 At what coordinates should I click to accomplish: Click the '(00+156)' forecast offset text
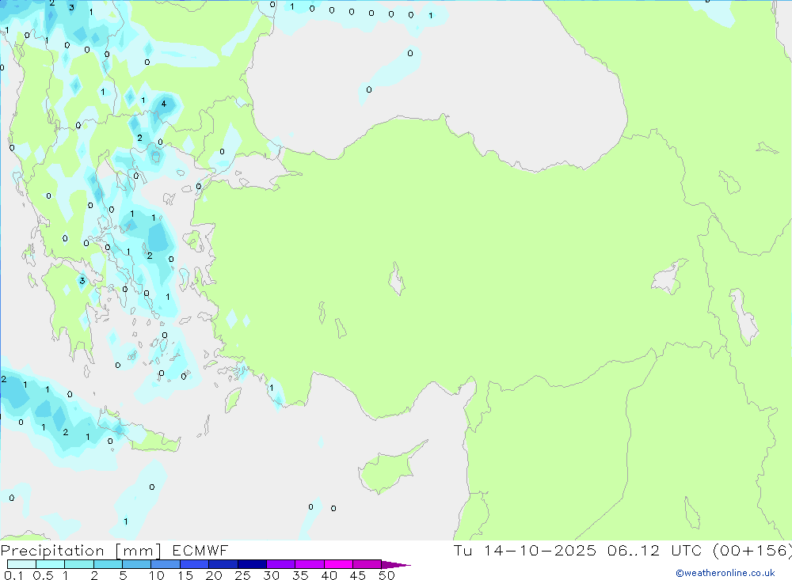click(x=752, y=551)
